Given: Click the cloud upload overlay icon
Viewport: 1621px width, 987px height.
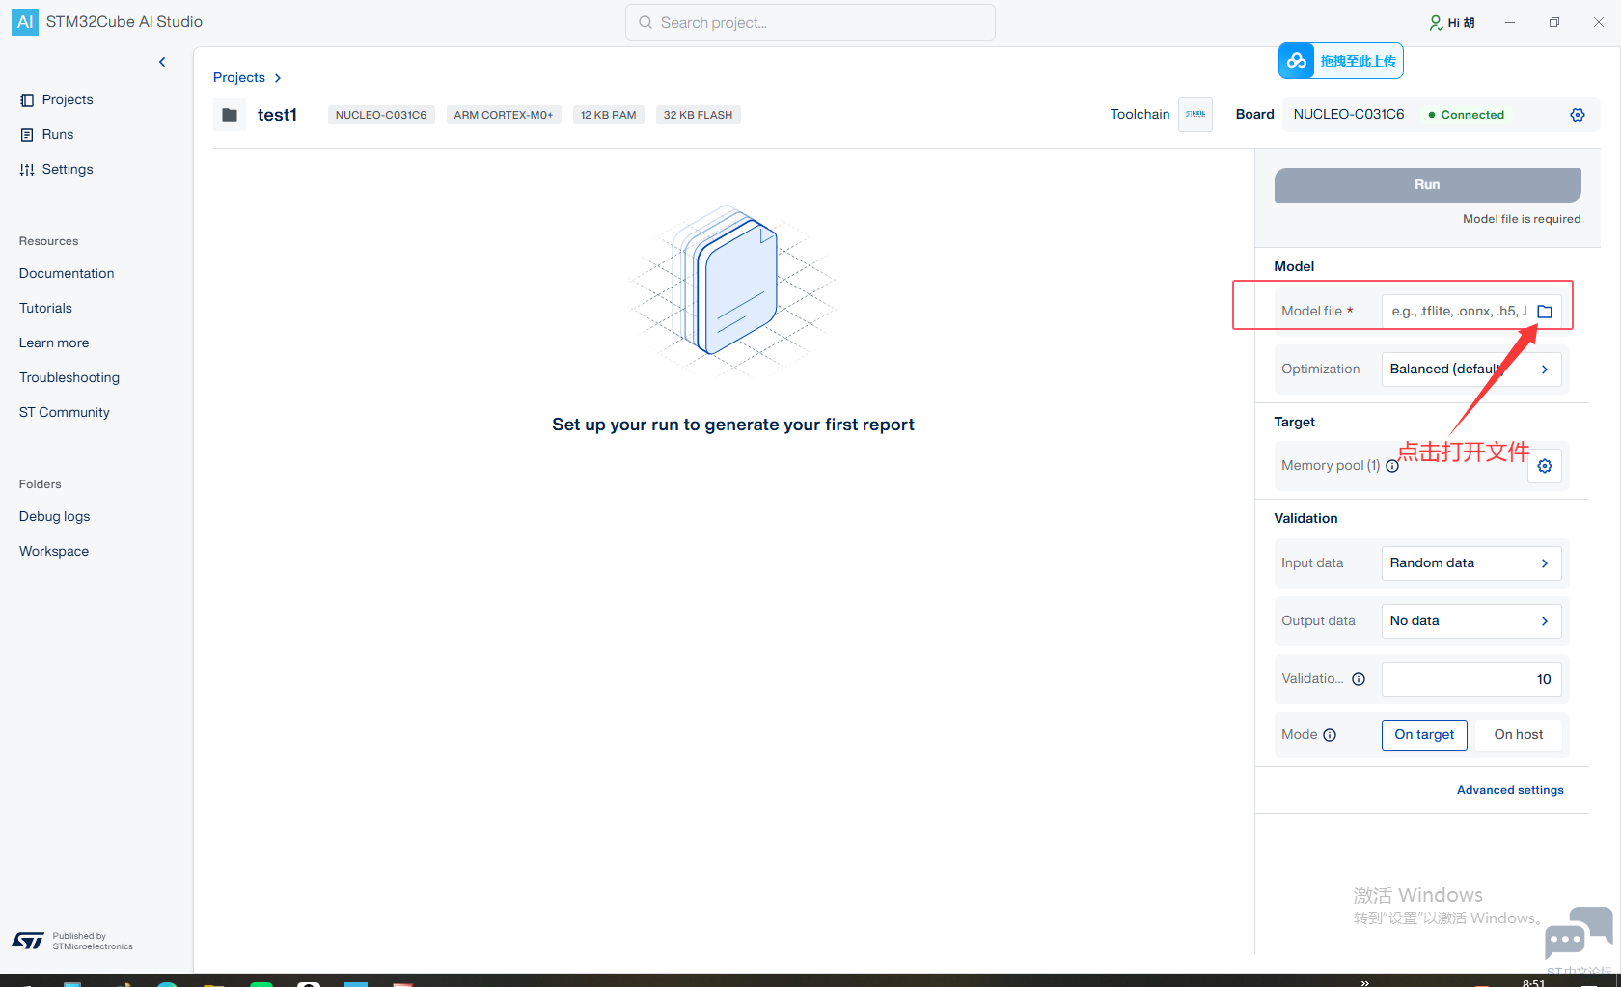Looking at the screenshot, I should [1297, 61].
